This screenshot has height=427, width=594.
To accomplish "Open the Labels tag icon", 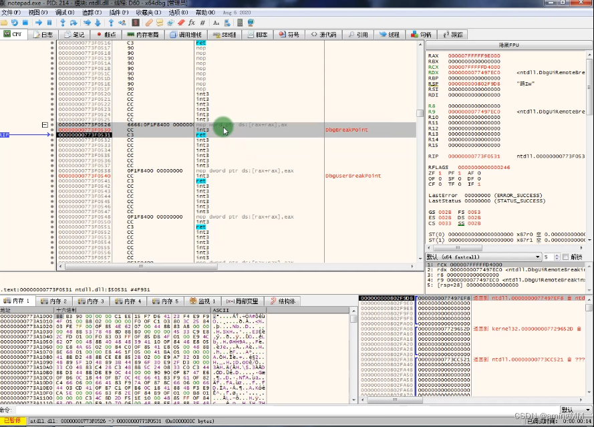I will [x=170, y=23].
